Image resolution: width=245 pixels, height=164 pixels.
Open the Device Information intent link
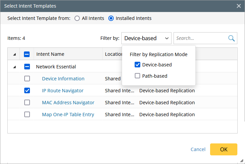tap(63, 79)
